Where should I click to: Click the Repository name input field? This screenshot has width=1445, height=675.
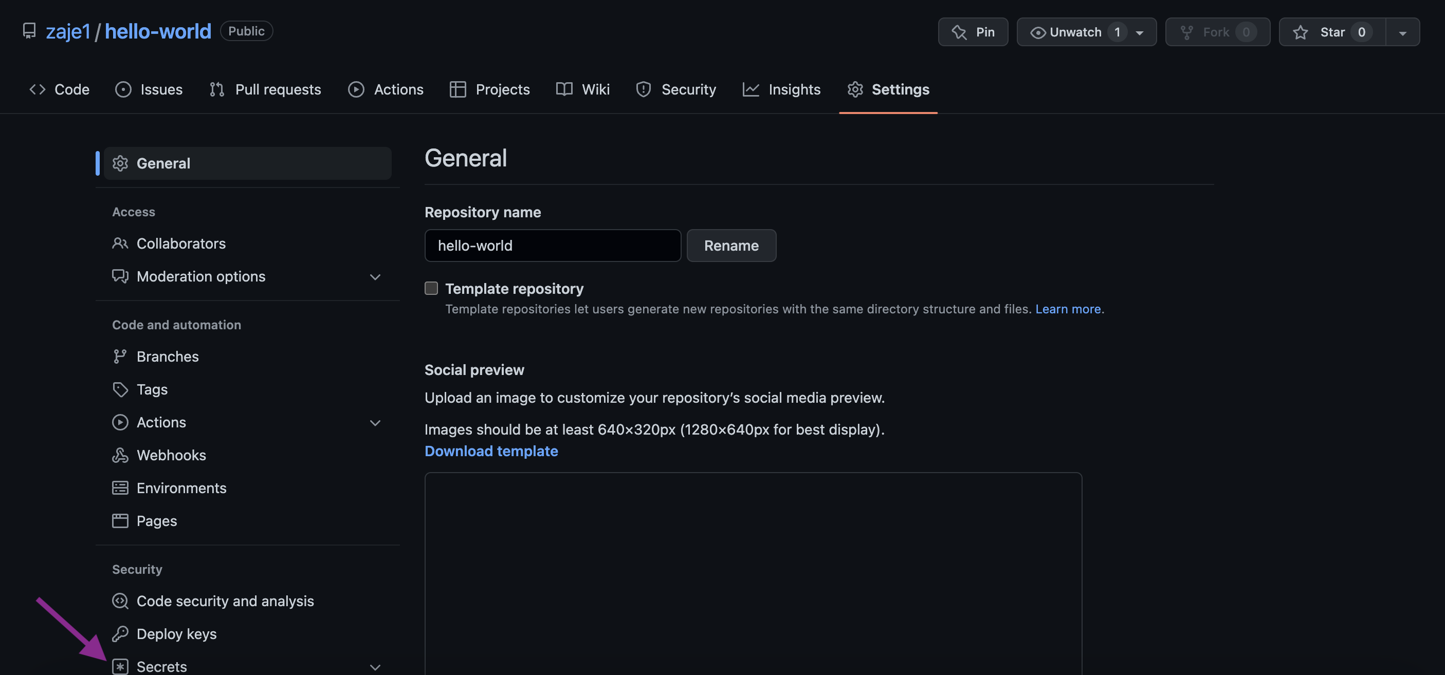pyautogui.click(x=553, y=246)
